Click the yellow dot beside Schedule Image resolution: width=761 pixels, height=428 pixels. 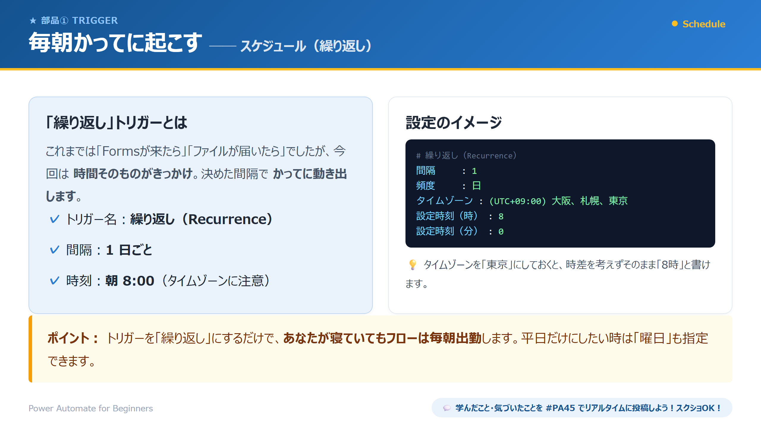pos(674,24)
